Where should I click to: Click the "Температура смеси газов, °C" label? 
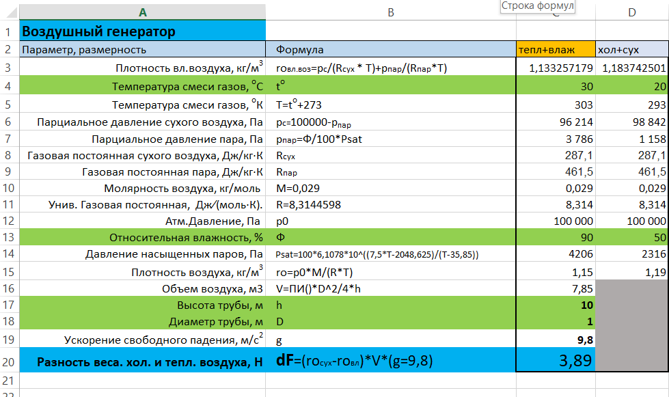[x=143, y=86]
